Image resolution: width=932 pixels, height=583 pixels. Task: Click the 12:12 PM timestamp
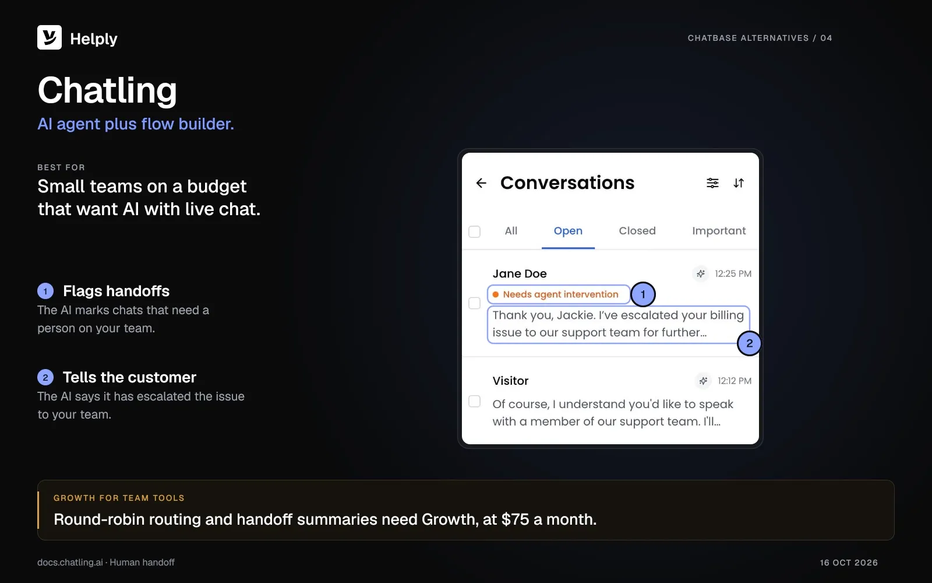click(x=735, y=381)
